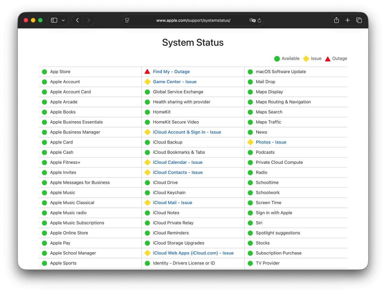Reload the system status page
Viewport: 386px width, 293px height.
tap(260, 20)
